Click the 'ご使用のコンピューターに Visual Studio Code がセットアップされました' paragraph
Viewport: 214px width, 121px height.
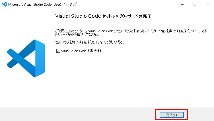click(131, 33)
